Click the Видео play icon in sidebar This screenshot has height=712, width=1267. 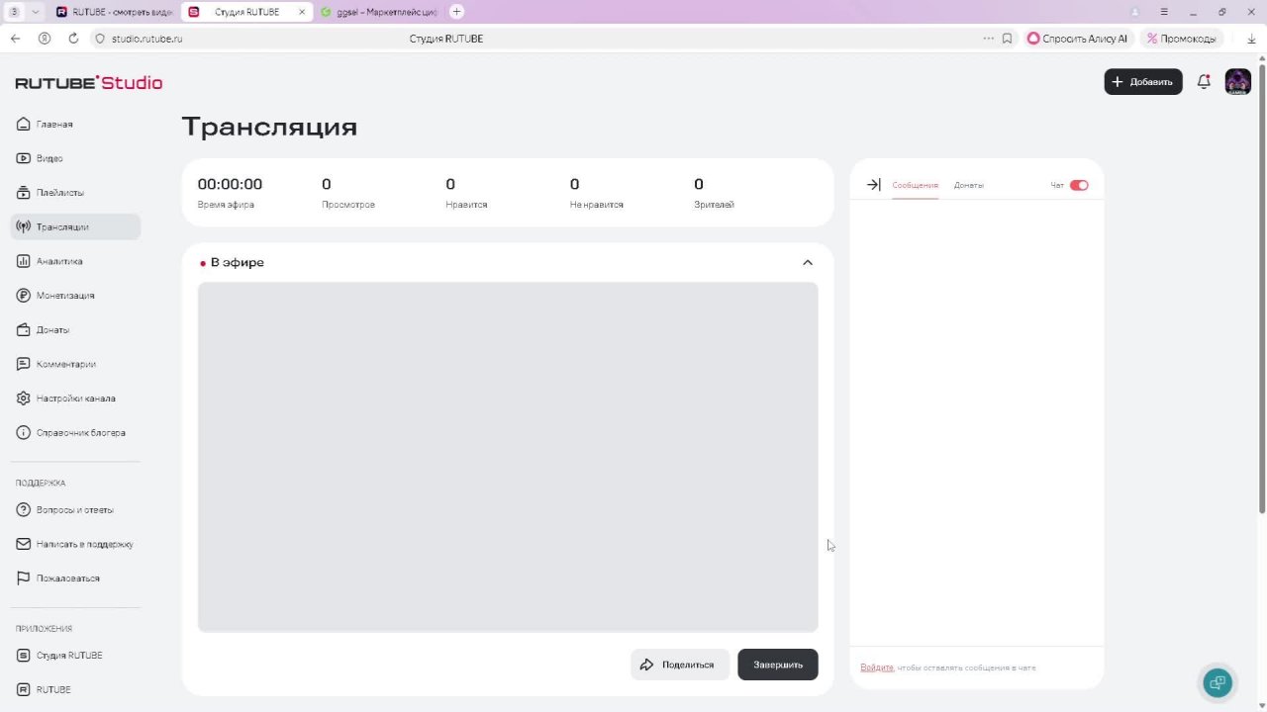(x=24, y=158)
